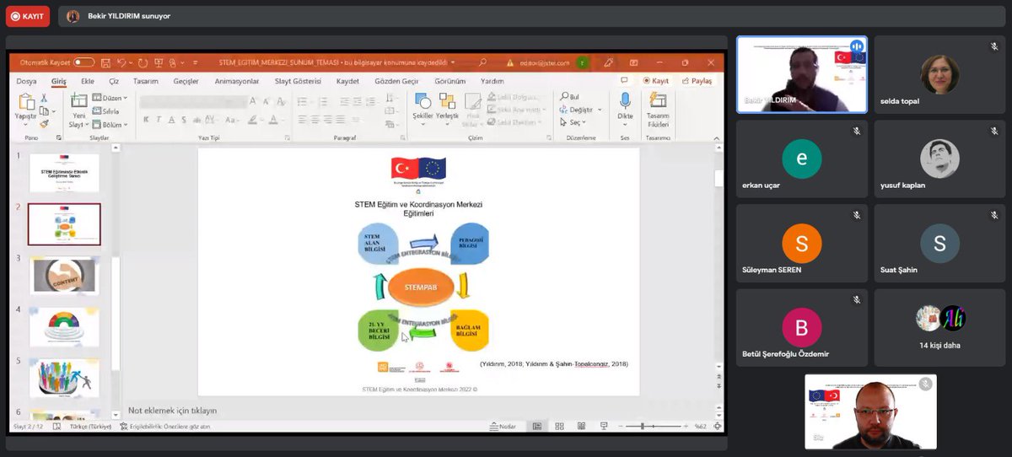Click the Şekiller shapes icon
The height and width of the screenshot is (457, 1012).
pyautogui.click(x=423, y=100)
